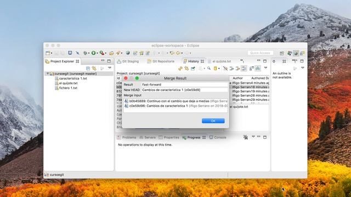Click the Authored Date column header
Image resolution: width=351 pixels, height=197 pixels.
(x=259, y=78)
